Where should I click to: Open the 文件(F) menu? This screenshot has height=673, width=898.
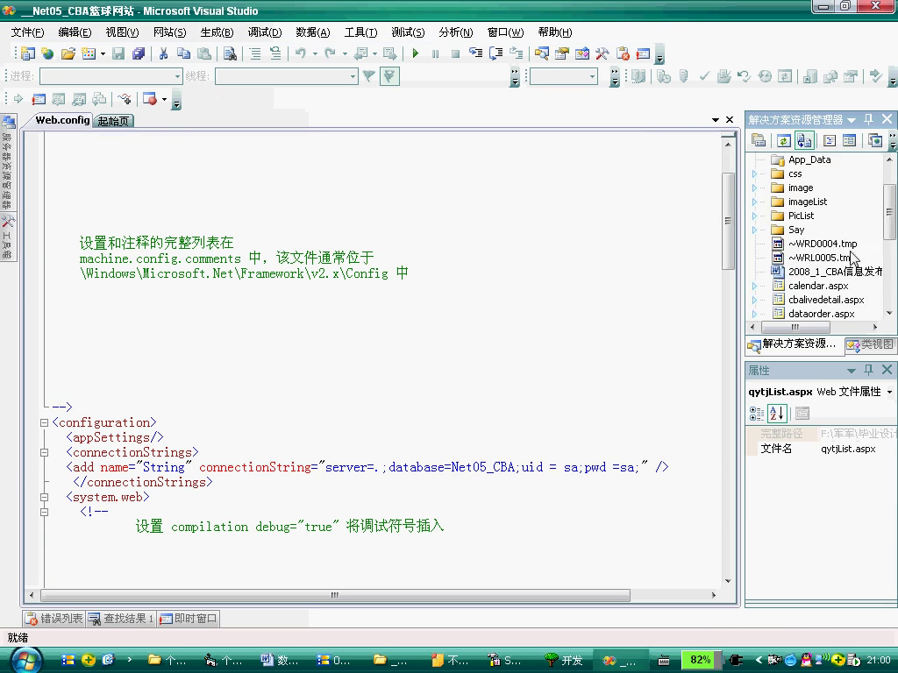[27, 32]
